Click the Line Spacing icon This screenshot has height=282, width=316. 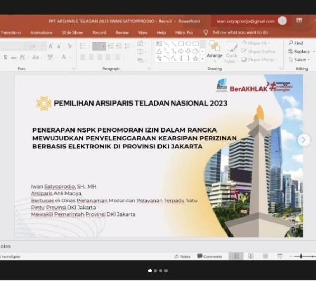tap(127, 46)
